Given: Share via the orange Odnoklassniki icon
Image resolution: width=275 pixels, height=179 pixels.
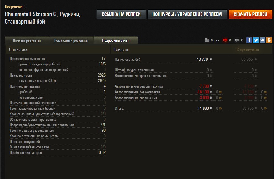Looking at the screenshot, I should point(269,40).
